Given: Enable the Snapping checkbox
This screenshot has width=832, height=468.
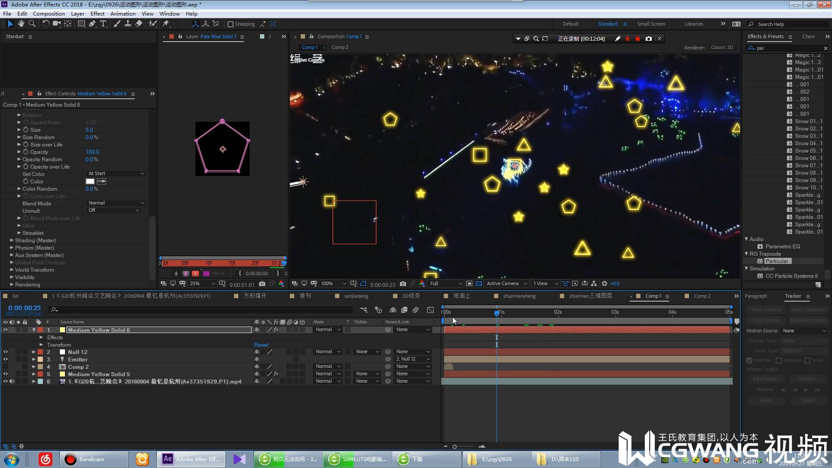Looking at the screenshot, I should tap(231, 24).
